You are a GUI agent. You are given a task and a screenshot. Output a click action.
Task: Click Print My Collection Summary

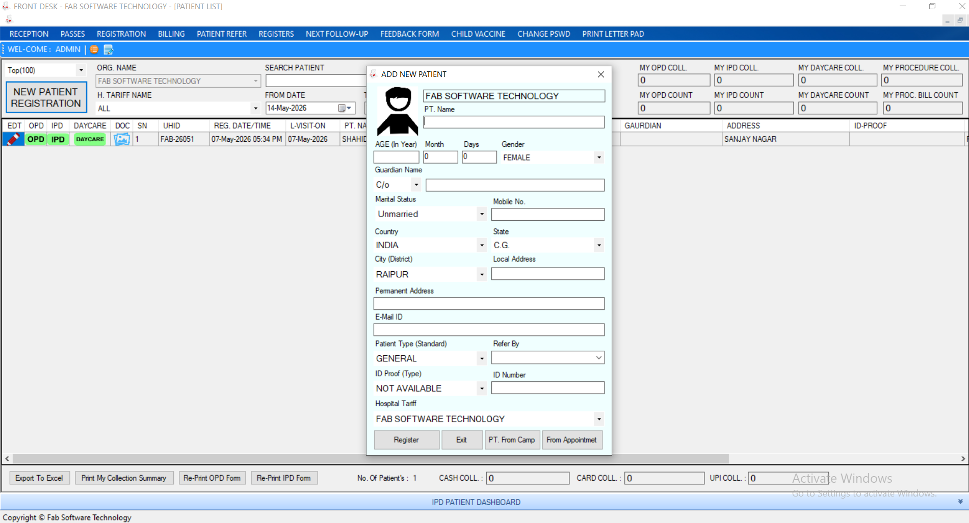pyautogui.click(x=124, y=478)
